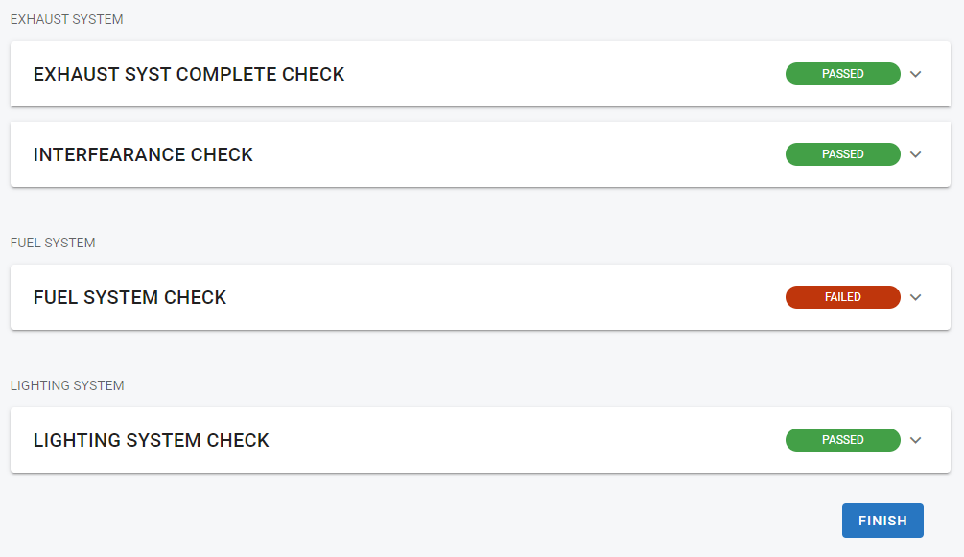Click the Fuel System section label
Image resolution: width=964 pixels, height=557 pixels.
[x=53, y=243]
